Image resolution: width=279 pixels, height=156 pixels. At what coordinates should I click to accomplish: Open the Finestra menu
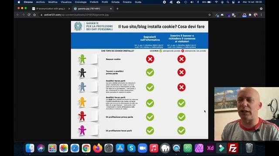coord(127,2)
